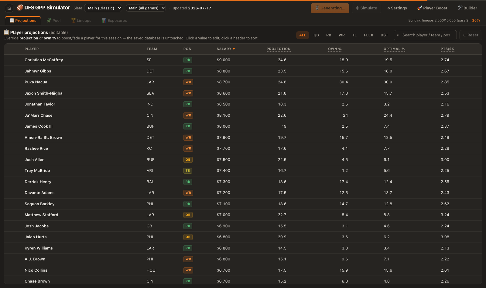Screen dimensions: 486x288
Task: Open the Slate Main (Classic) dropdown
Action: (x=103, y=8)
